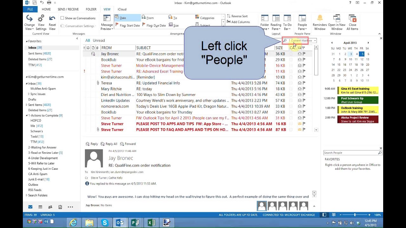Screen dimensions: 406x228
Task: Collapse the Kim@getturnertime.com account tree
Action: point(27,77)
